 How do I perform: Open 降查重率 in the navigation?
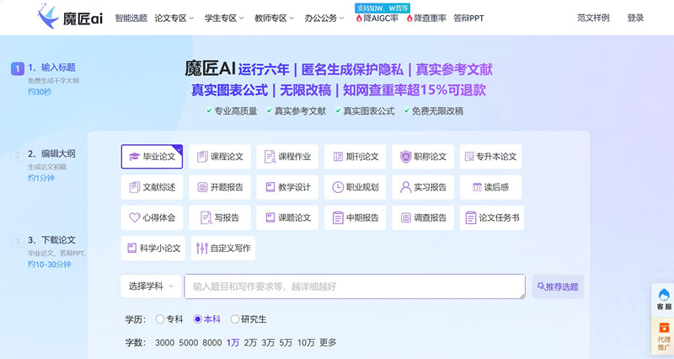coord(430,18)
